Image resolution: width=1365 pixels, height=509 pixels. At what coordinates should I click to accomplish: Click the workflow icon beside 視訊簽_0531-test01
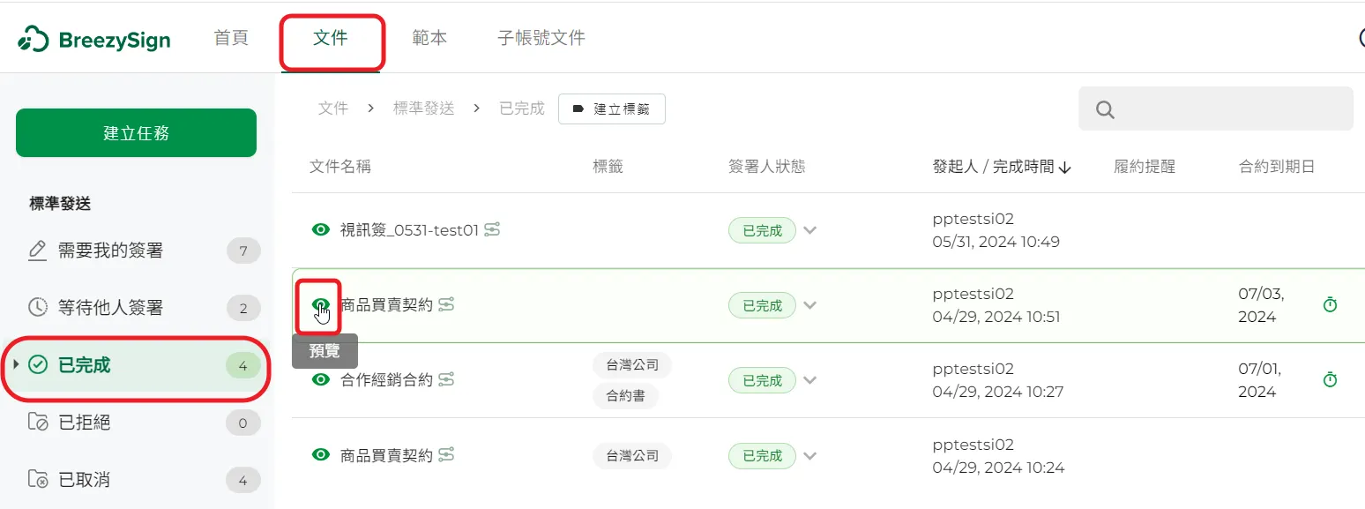(492, 230)
